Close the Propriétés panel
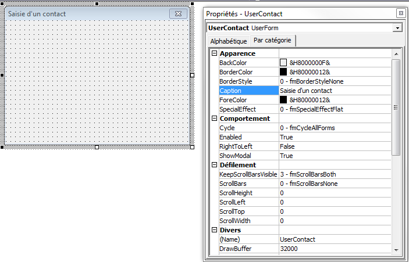The height and width of the screenshot is (262, 409). [x=400, y=13]
